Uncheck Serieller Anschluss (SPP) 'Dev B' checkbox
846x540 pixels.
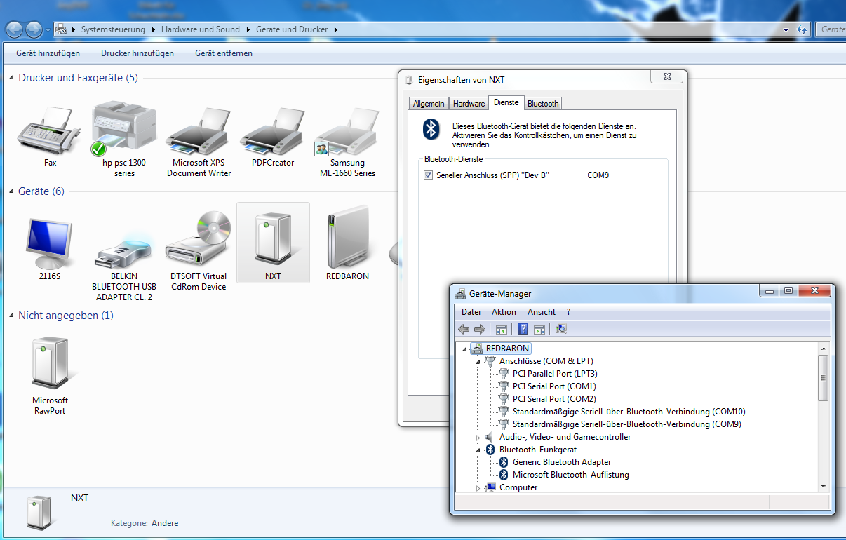(x=429, y=175)
